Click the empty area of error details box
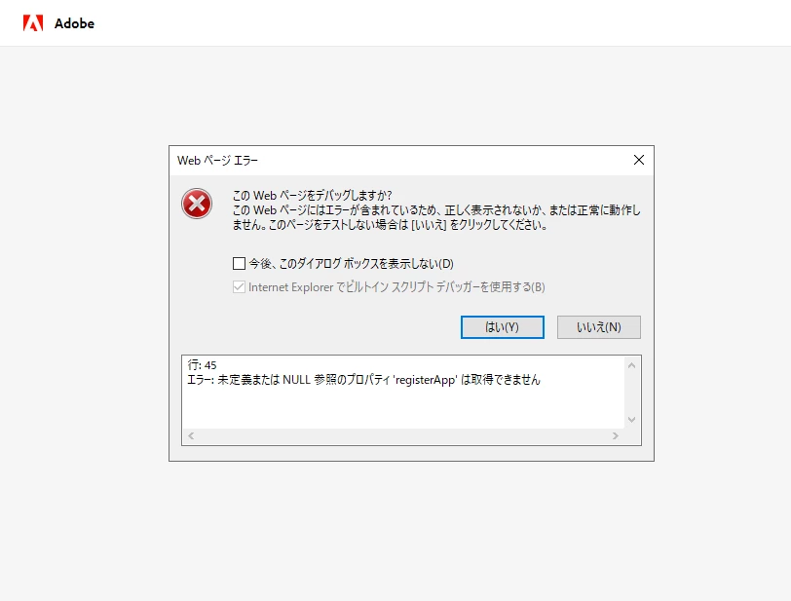 pos(403,408)
